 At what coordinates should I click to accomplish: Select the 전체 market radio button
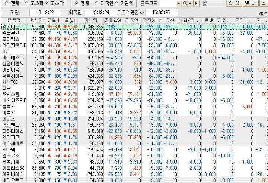(6, 3)
